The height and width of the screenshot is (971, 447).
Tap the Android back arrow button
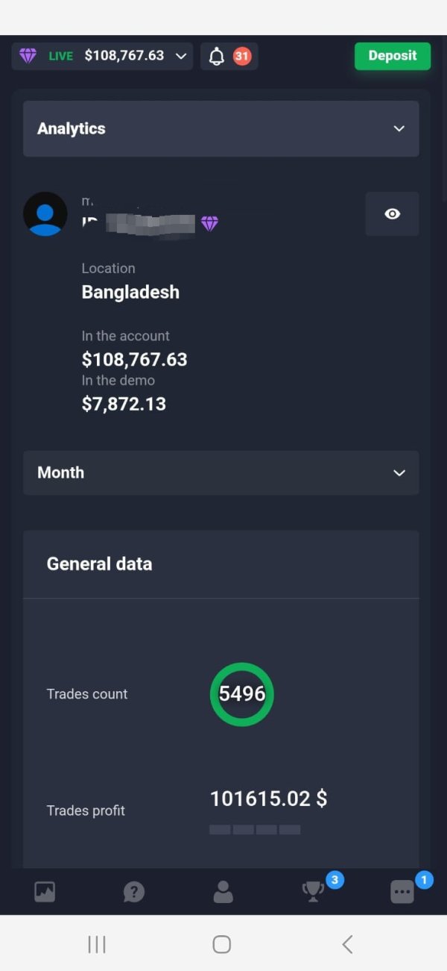(347, 944)
